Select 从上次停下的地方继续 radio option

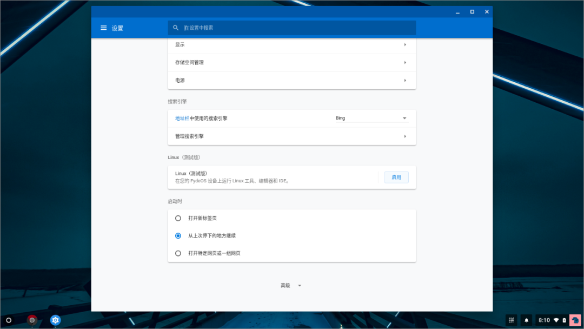click(178, 236)
